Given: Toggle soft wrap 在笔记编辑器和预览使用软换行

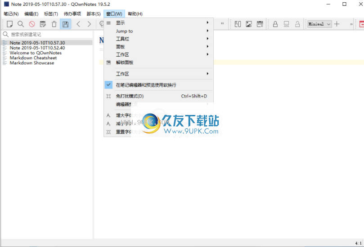Looking at the screenshot, I should pos(158,85).
